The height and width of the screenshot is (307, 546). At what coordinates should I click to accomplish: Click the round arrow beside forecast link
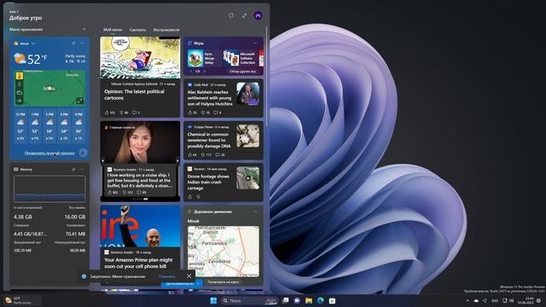coord(83,153)
